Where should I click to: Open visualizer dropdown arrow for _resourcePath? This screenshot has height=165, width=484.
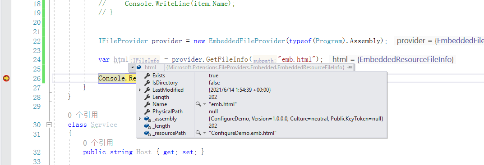[204, 133]
